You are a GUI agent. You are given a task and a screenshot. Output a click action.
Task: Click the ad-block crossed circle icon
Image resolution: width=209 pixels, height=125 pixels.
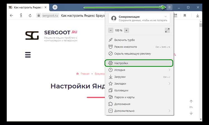pos(111,54)
